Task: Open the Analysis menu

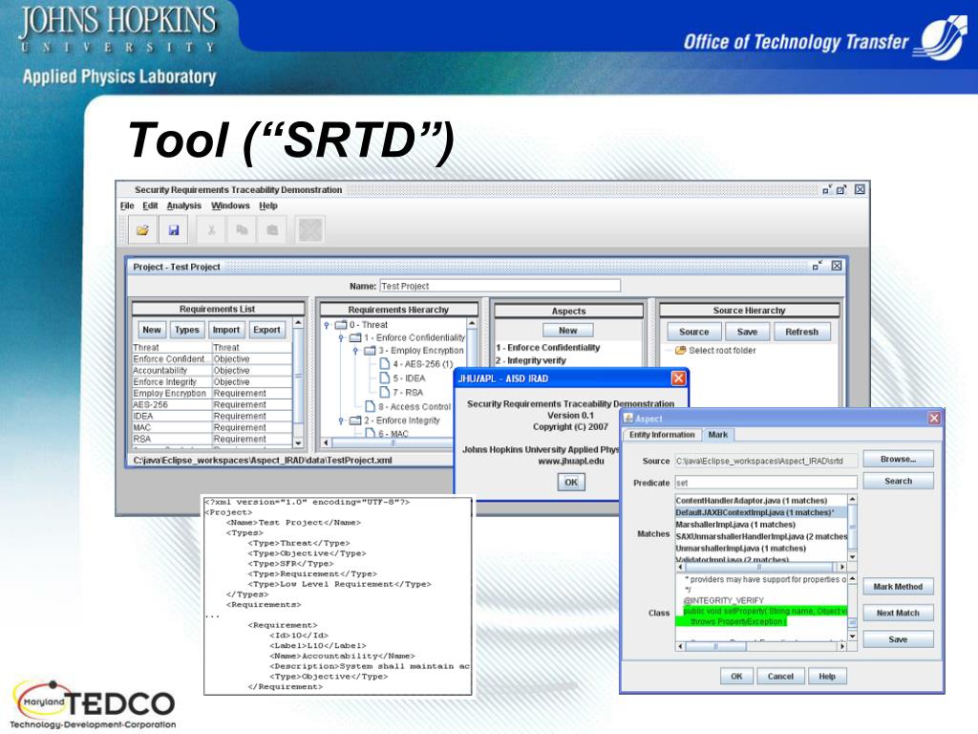Action: [x=184, y=205]
